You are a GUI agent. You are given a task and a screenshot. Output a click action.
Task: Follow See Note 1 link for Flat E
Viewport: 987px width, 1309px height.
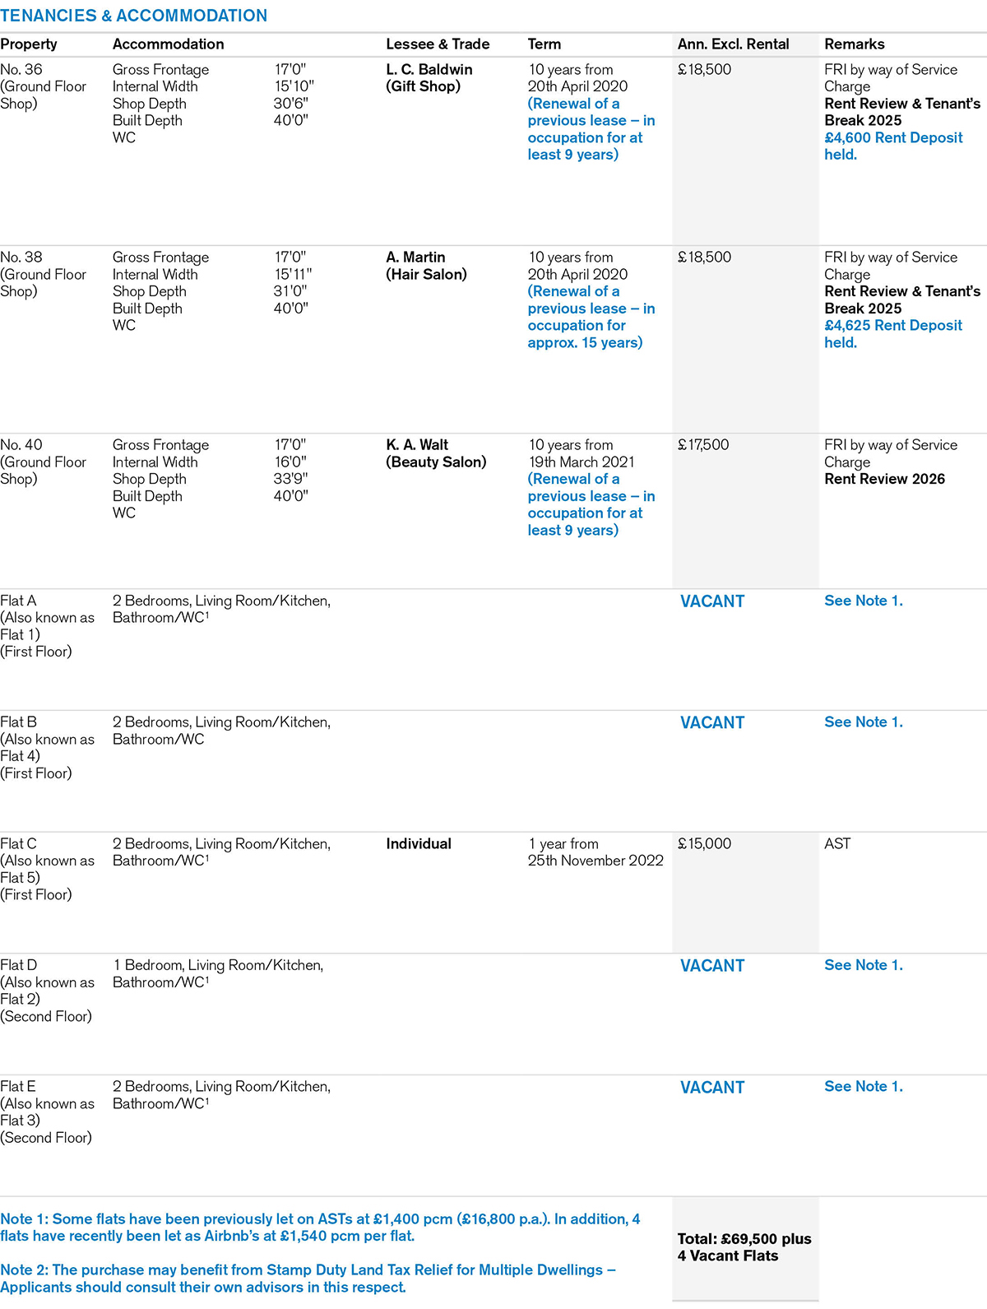863,1086
